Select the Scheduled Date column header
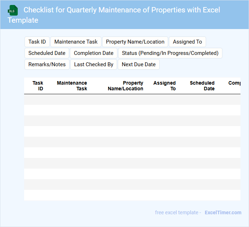This screenshot has height=227, width=249. click(x=202, y=86)
